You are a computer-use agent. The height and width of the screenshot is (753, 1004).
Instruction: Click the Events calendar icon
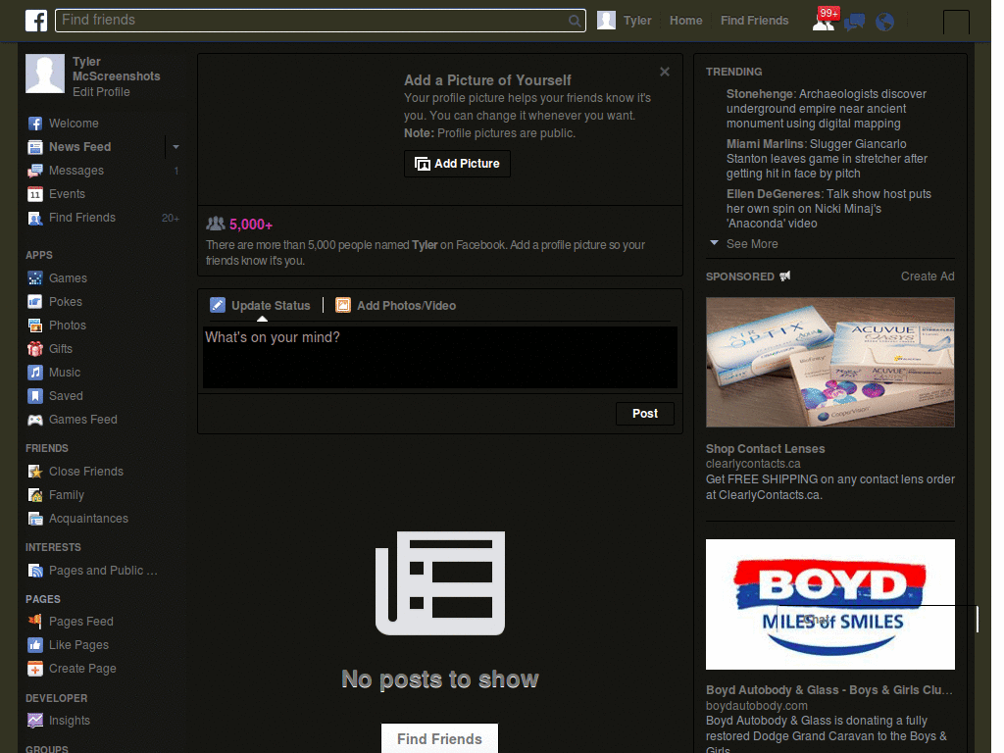point(35,194)
